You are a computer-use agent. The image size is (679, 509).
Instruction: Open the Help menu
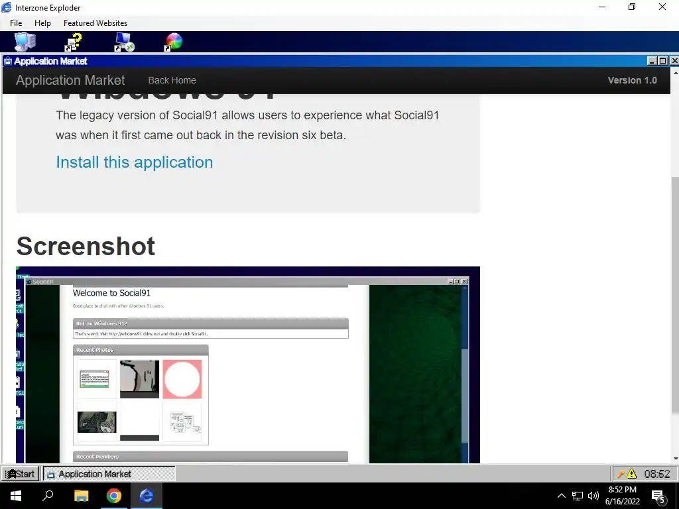[x=42, y=23]
